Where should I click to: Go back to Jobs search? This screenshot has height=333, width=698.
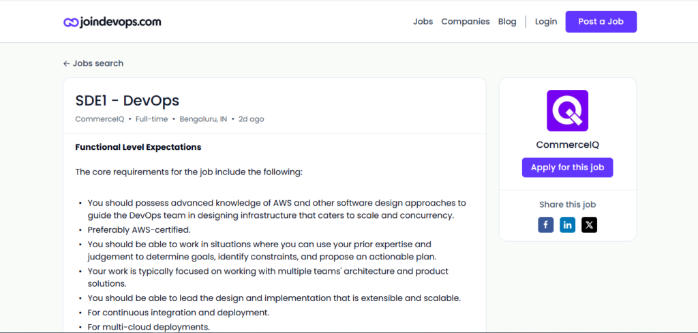(93, 63)
